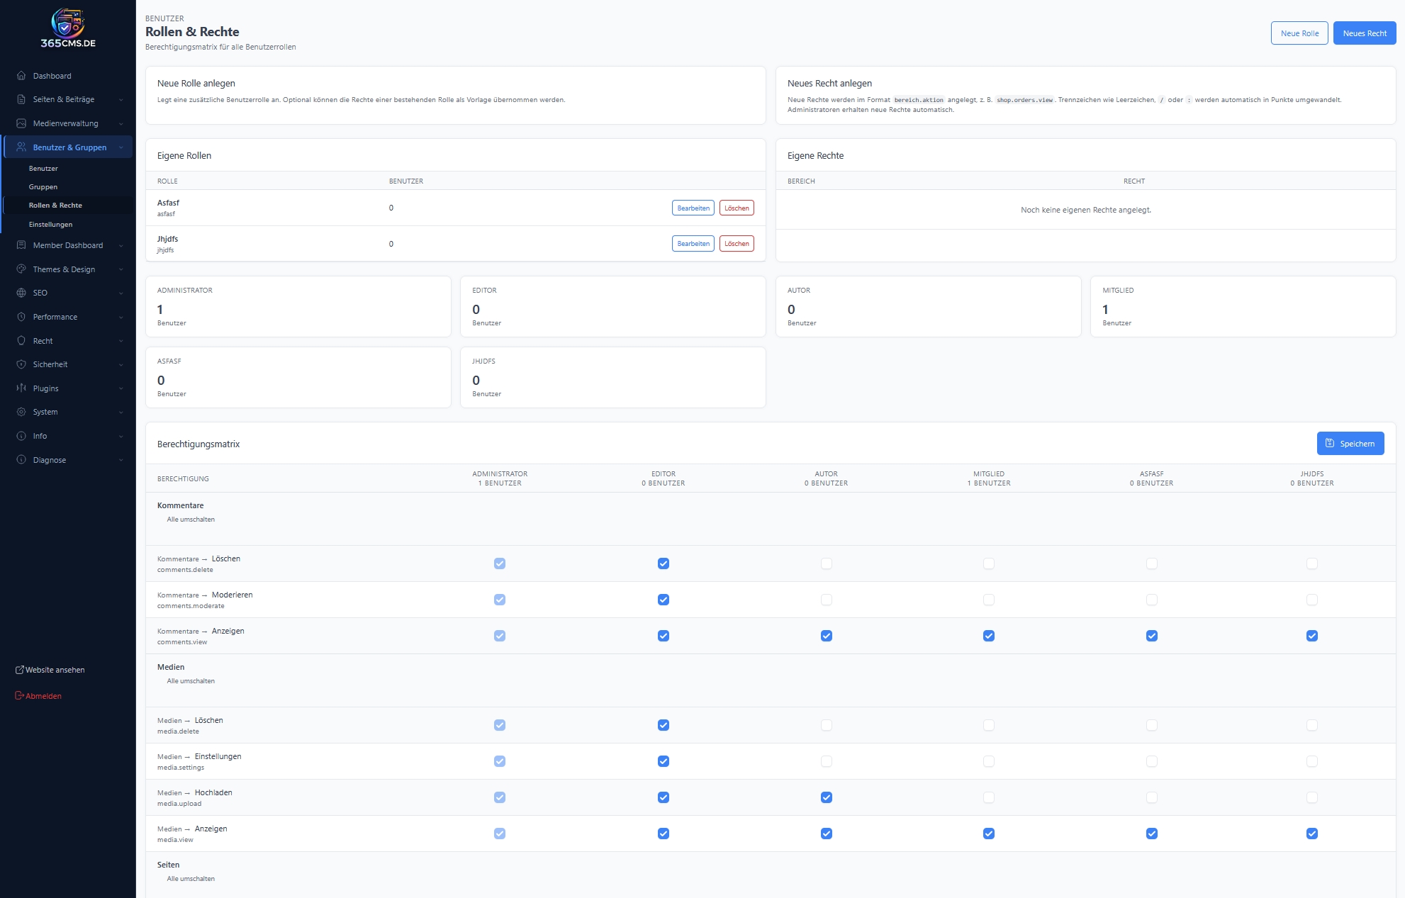
Task: Click the Sicherheit shield icon
Action: [x=21, y=364]
